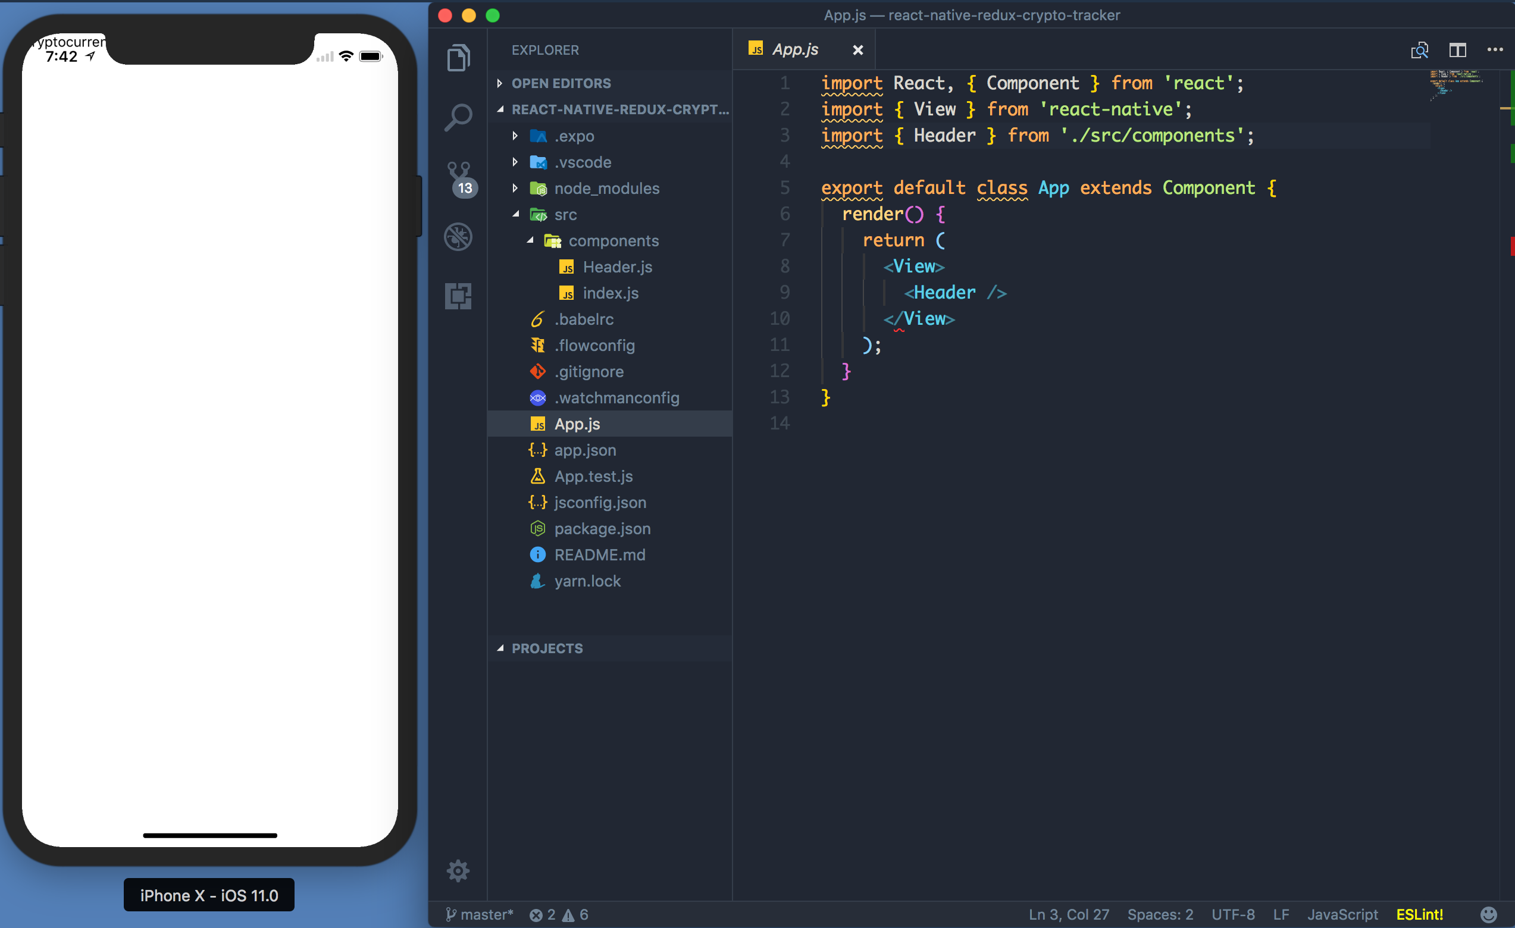Open PROJECTS section label
Viewport: 1515px width, 928px height.
click(x=547, y=648)
